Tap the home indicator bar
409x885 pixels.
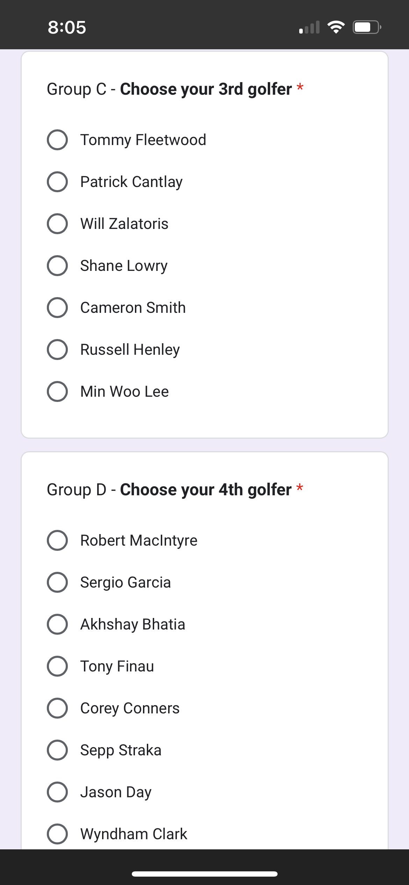[x=204, y=874]
